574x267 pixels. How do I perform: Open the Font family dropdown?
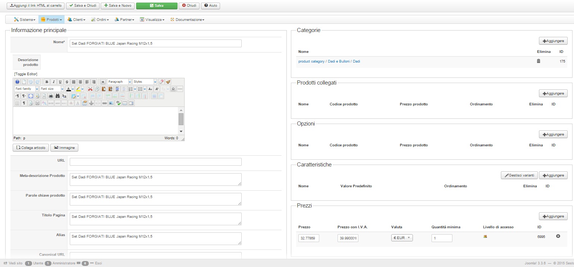[26, 89]
